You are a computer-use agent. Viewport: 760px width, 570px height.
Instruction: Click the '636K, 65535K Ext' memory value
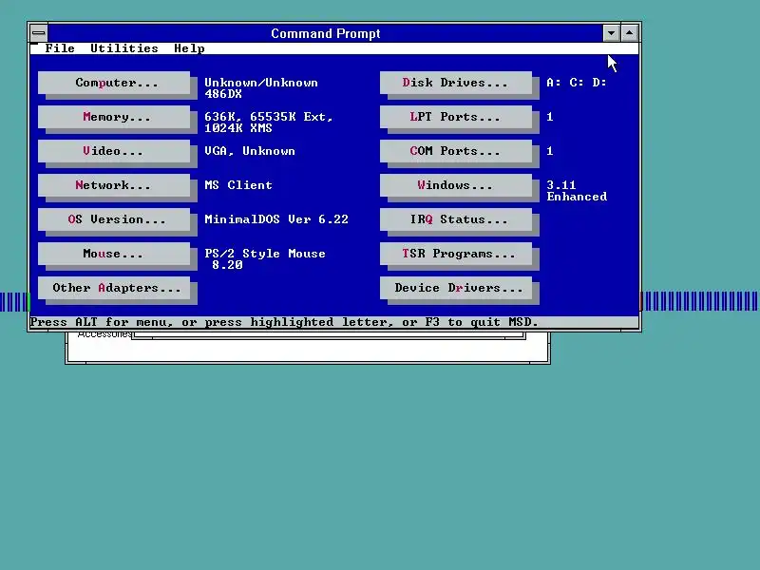(x=268, y=117)
